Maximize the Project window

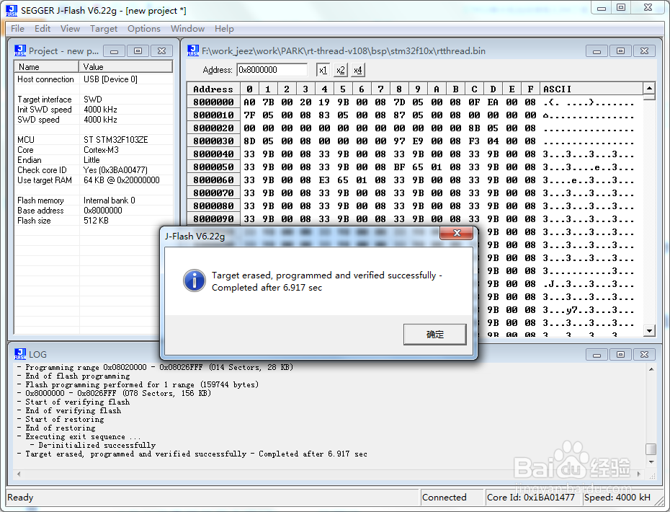[x=138, y=51]
